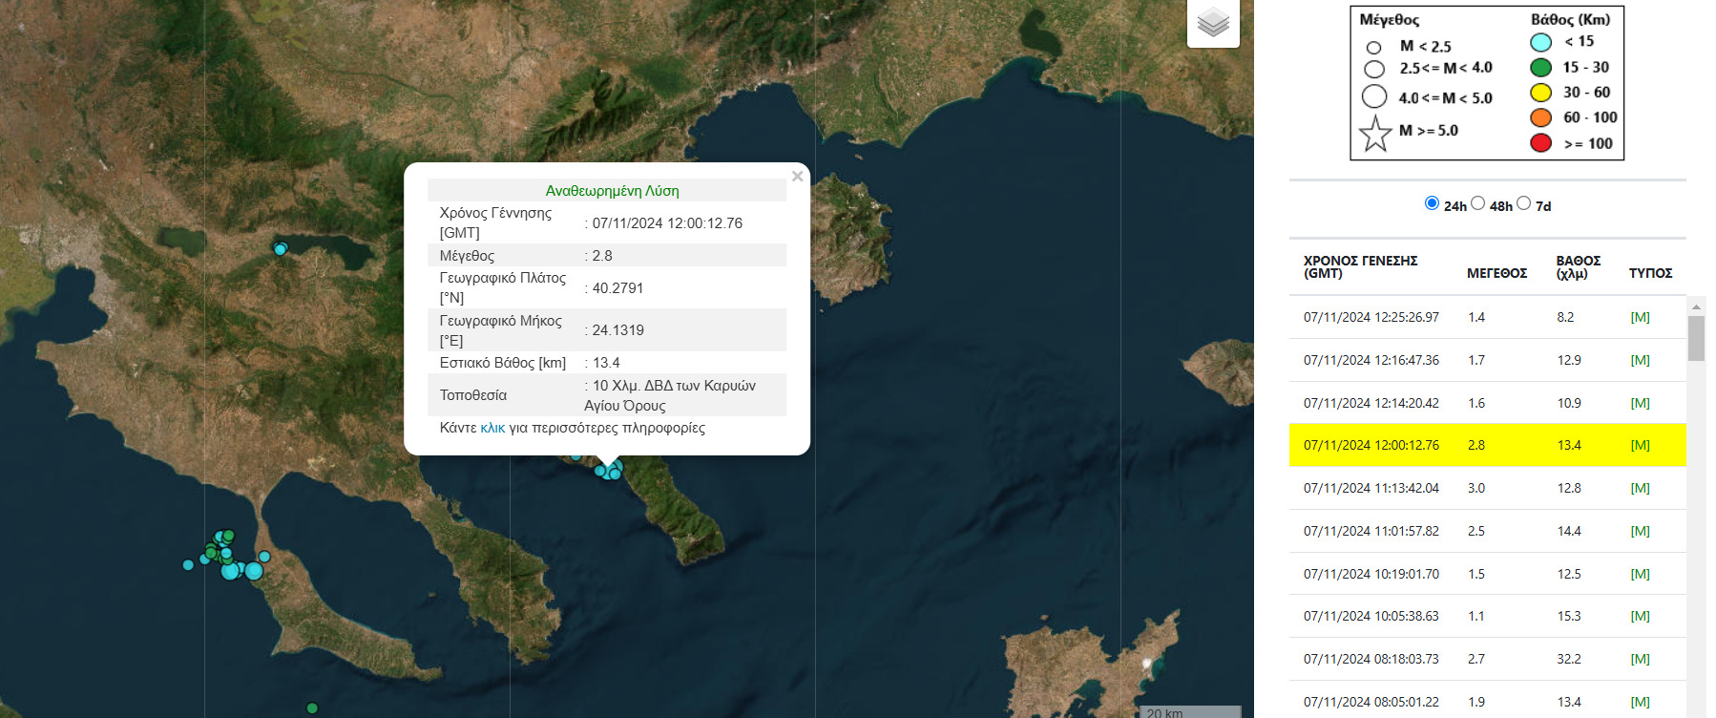Close the earthquake details popup
The width and height of the screenshot is (1716, 718).
point(797,177)
